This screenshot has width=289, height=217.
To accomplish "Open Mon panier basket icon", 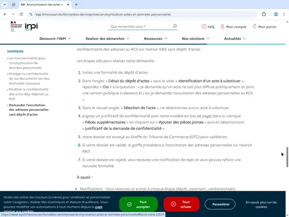I will 254,27.
